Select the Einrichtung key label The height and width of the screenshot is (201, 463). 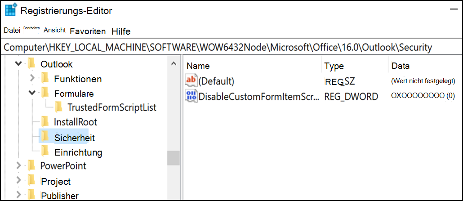click(x=78, y=152)
